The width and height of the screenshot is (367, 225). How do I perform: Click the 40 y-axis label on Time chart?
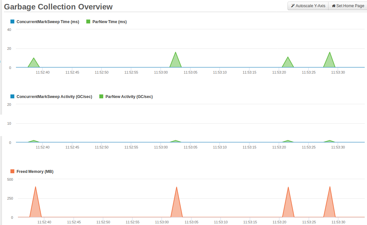(9, 30)
